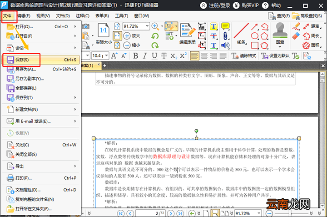Open status bar zoom 91.72% dropdown

259,213
